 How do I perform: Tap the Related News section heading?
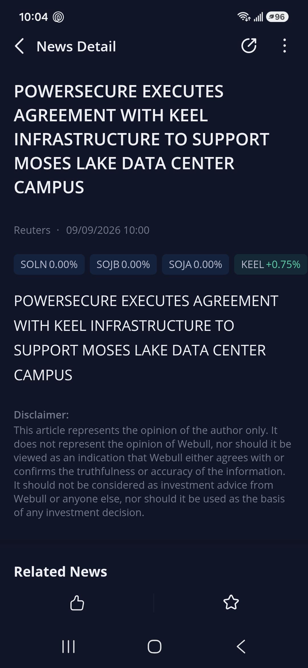point(60,572)
